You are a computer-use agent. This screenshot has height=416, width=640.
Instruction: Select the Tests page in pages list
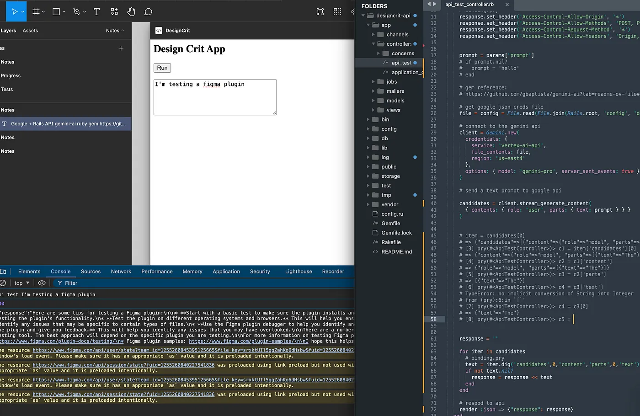tap(7, 90)
